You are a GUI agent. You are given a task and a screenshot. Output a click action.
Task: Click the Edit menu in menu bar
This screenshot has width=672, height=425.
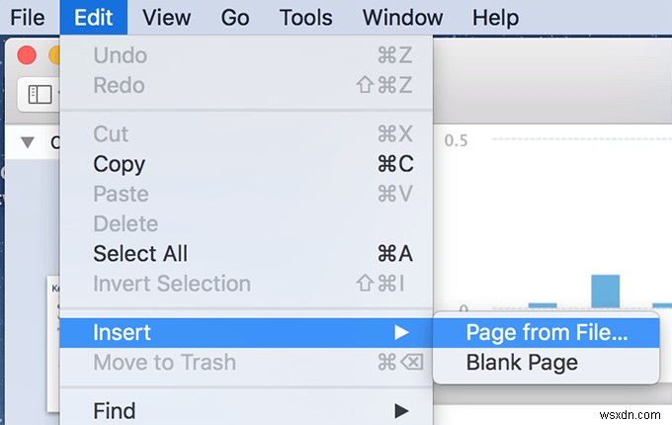click(100, 17)
